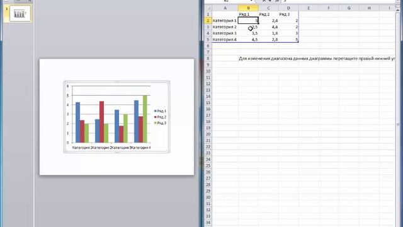The image size is (403, 227).
Task: Select row 2 header in Excel
Action: coord(208,21)
